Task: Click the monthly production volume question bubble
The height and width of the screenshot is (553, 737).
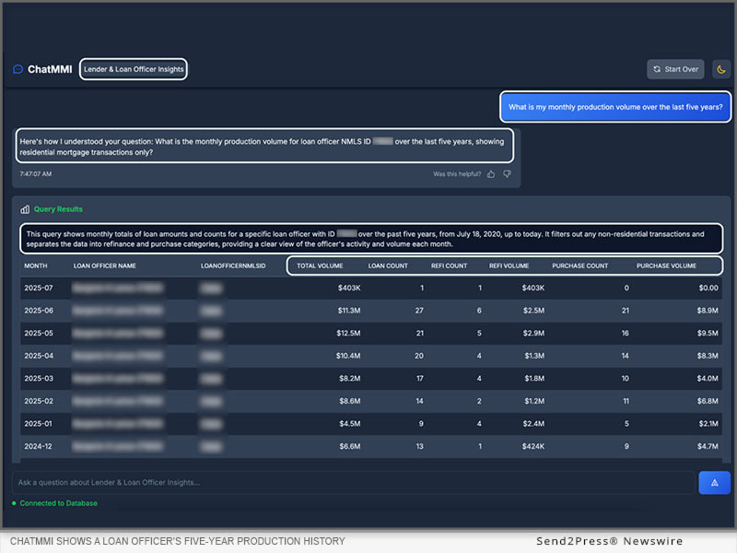Action: click(615, 107)
